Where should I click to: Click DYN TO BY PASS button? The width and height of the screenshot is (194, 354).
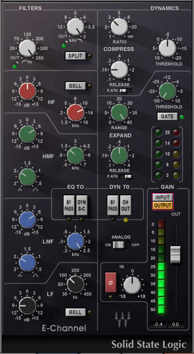click(x=113, y=205)
